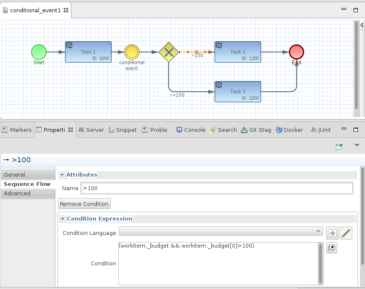
Task: Open the Markers tab
Action: click(16, 130)
